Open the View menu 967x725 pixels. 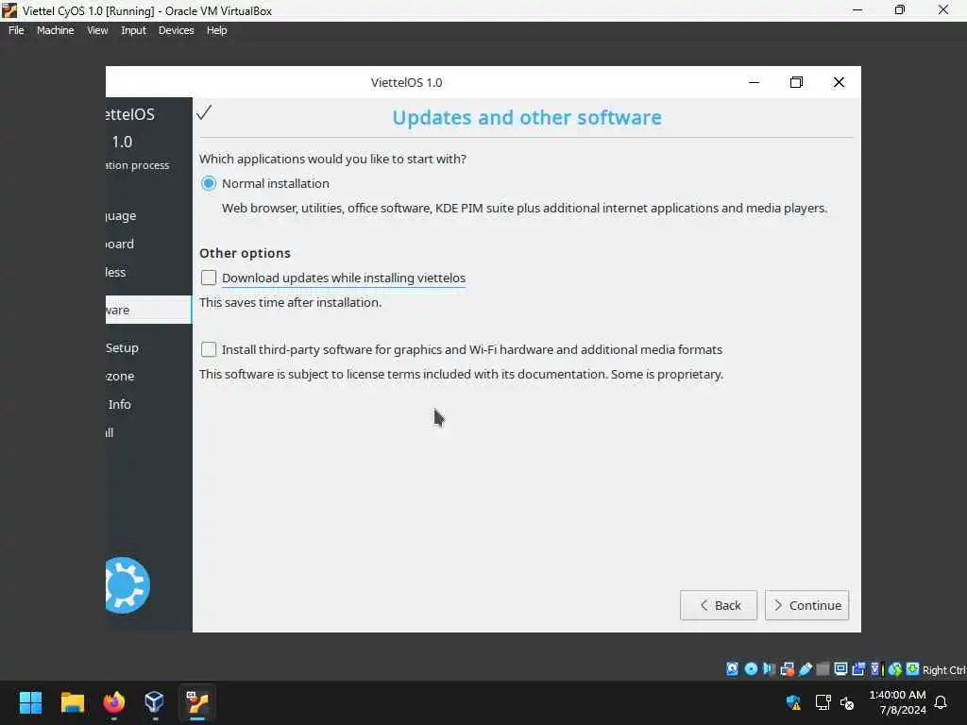pos(97,30)
